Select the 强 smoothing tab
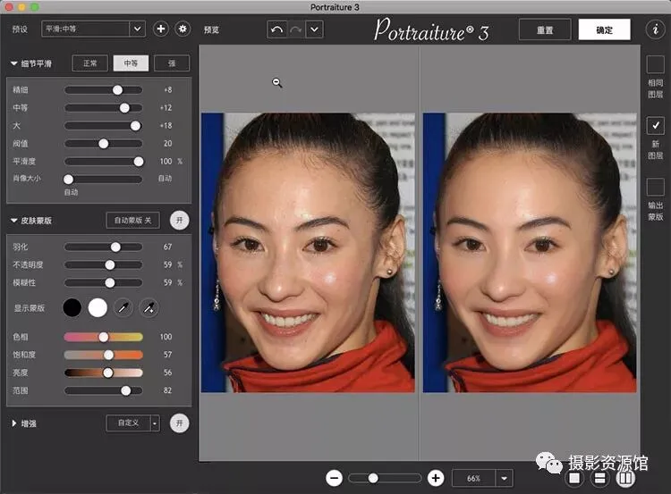This screenshot has height=494, width=671. click(x=171, y=63)
